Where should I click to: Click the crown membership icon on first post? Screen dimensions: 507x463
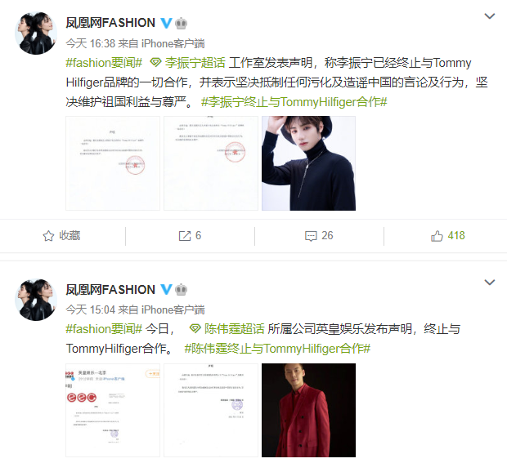tap(181, 23)
